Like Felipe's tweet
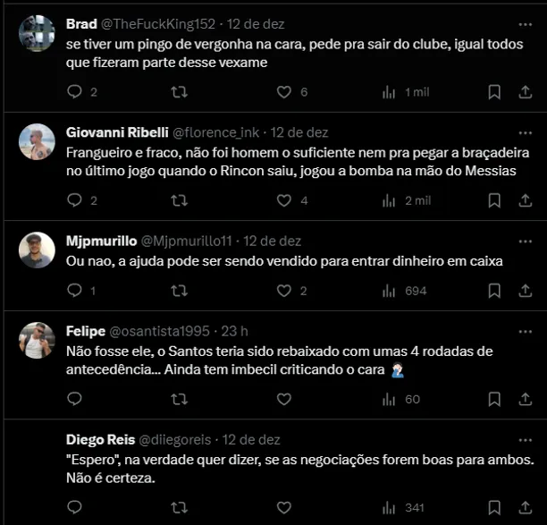 (284, 399)
